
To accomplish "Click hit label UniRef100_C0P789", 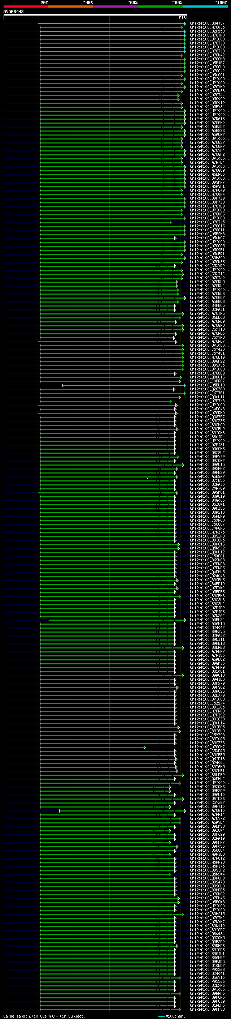I will pyautogui.click(x=207, y=489).
